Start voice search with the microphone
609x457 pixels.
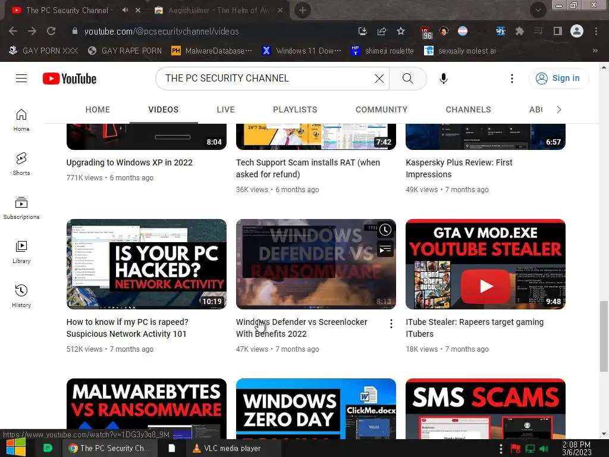[443, 79]
